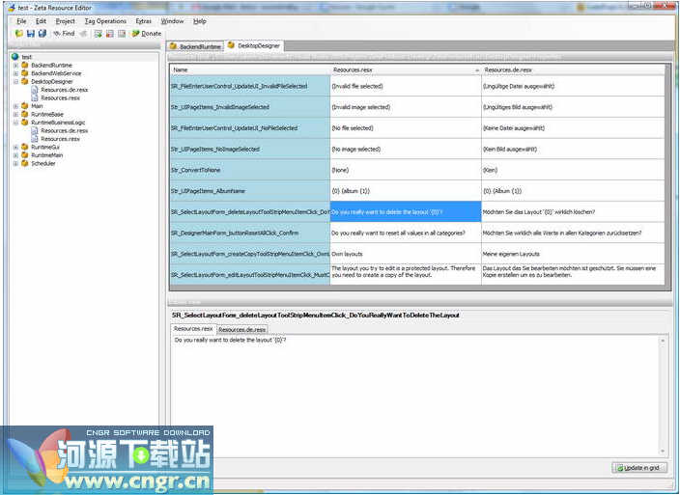Click the open project folder toolbar icon
This screenshot has height=495, width=680.
click(17, 34)
